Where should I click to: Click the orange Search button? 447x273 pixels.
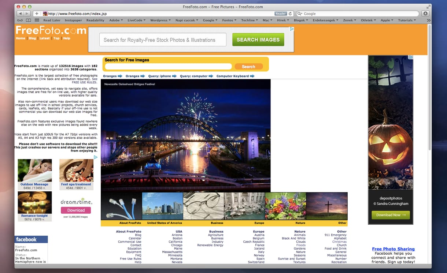pyautogui.click(x=248, y=67)
